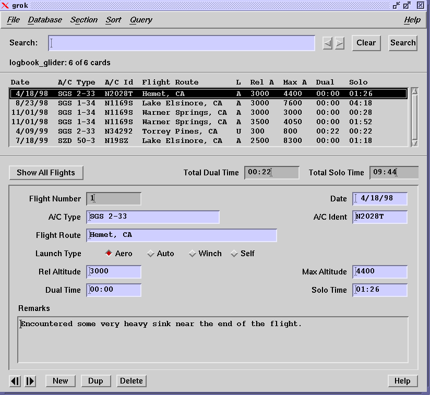Close the grok window
This screenshot has height=395, width=430.
pyautogui.click(x=421, y=5)
